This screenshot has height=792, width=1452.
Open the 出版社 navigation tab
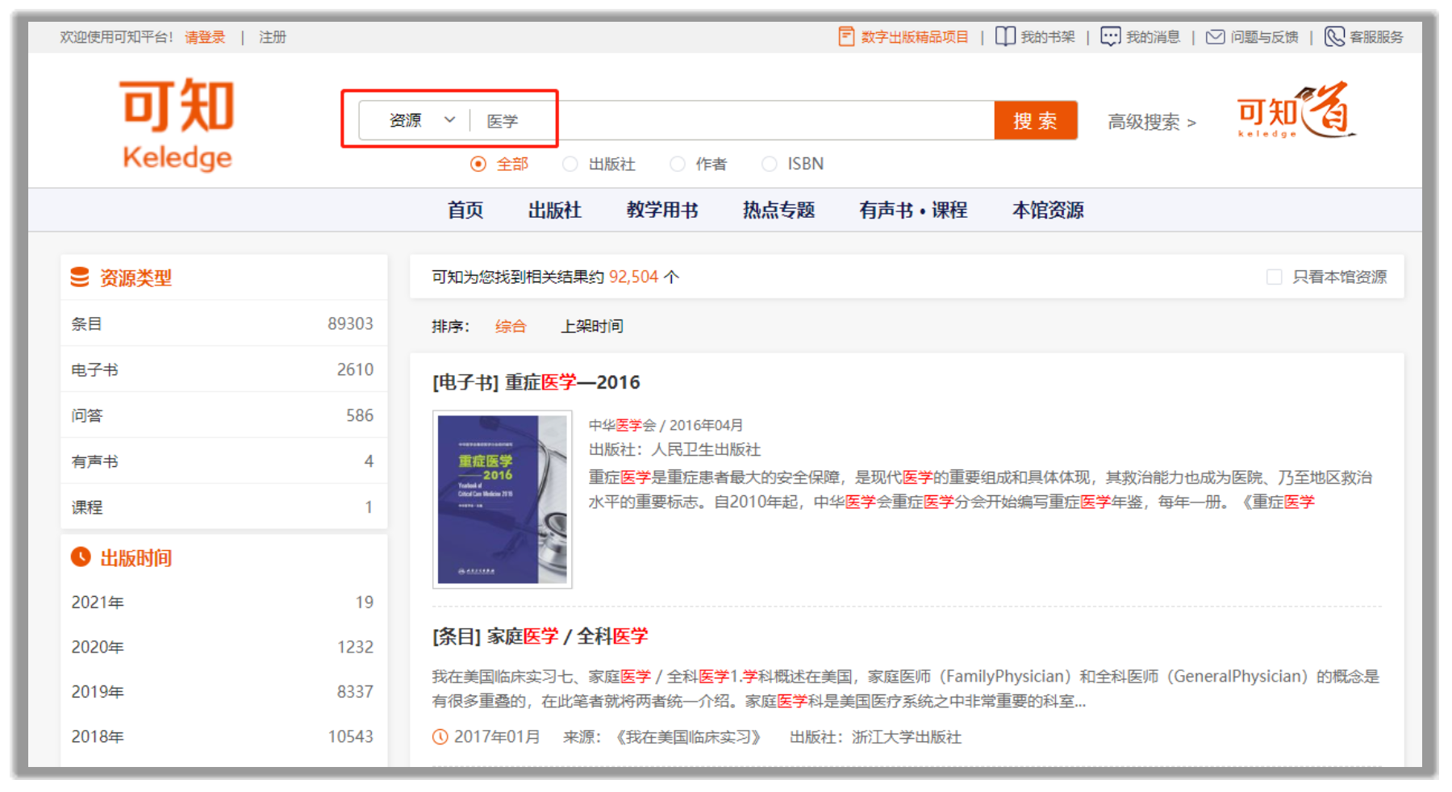pos(555,210)
